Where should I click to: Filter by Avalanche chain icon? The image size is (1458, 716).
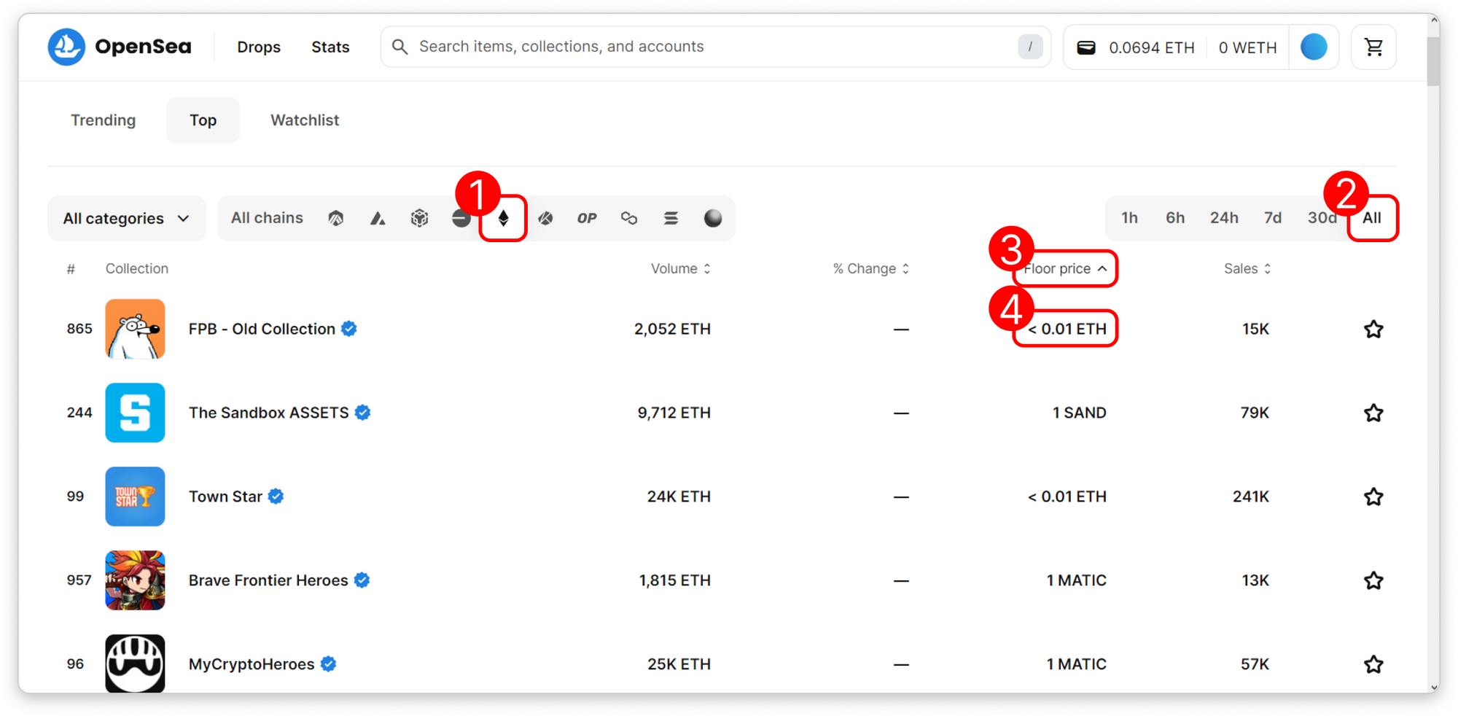point(378,218)
